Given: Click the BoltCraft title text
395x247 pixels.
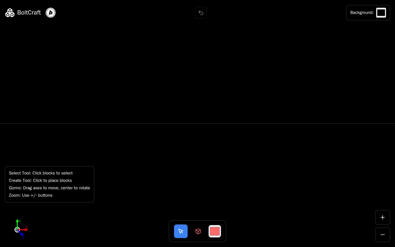Looking at the screenshot, I should click(29, 13).
